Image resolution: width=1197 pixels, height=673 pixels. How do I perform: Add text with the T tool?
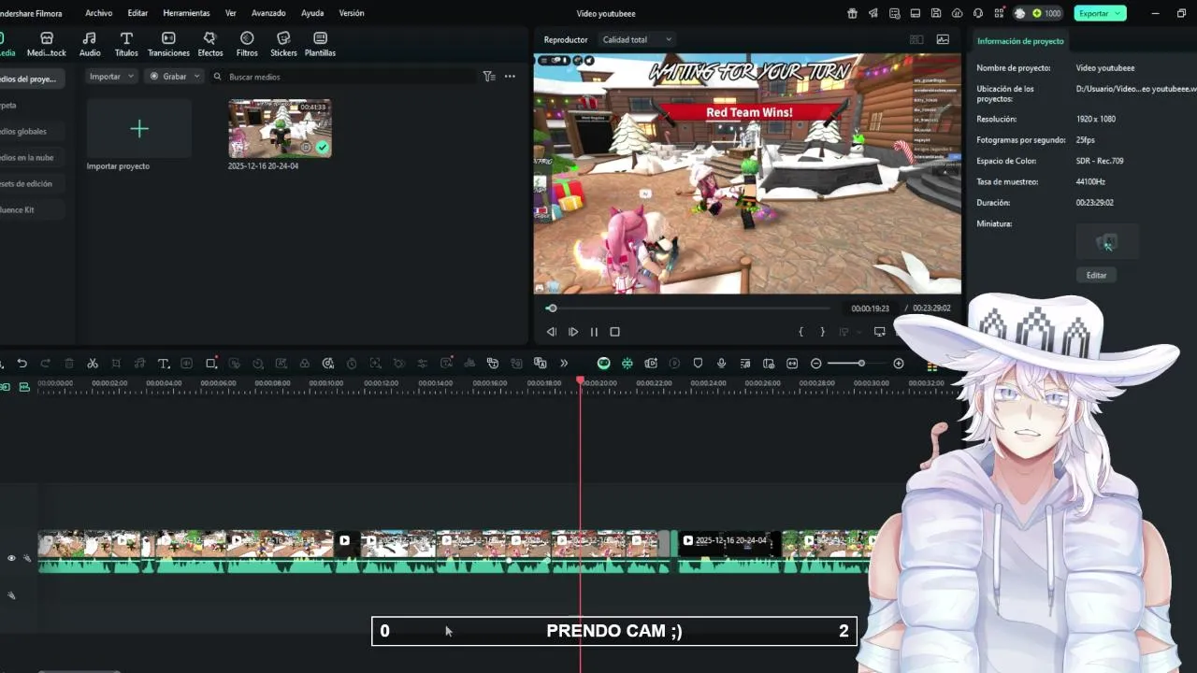click(164, 364)
